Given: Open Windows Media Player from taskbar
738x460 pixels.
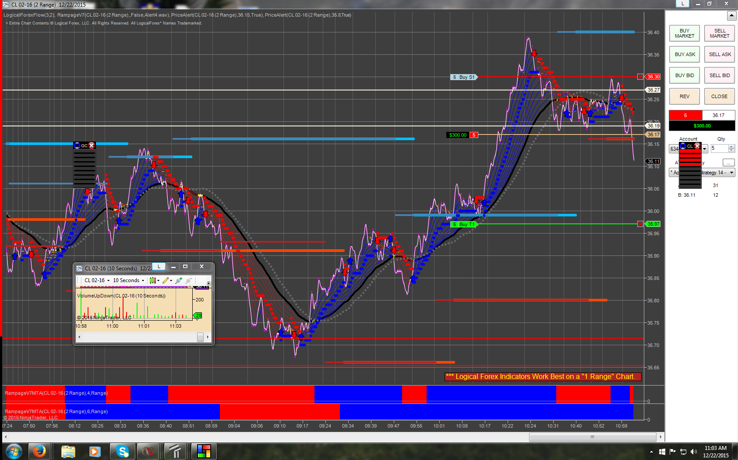Looking at the screenshot, I should click(x=95, y=451).
